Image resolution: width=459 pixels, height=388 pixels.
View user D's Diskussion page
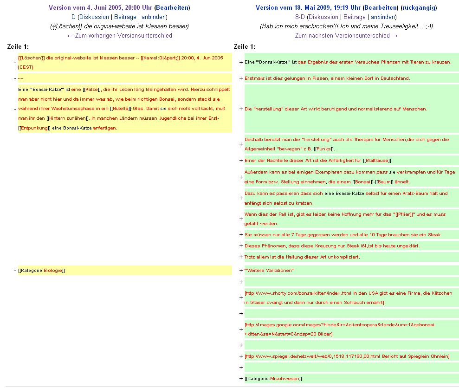coord(94,17)
